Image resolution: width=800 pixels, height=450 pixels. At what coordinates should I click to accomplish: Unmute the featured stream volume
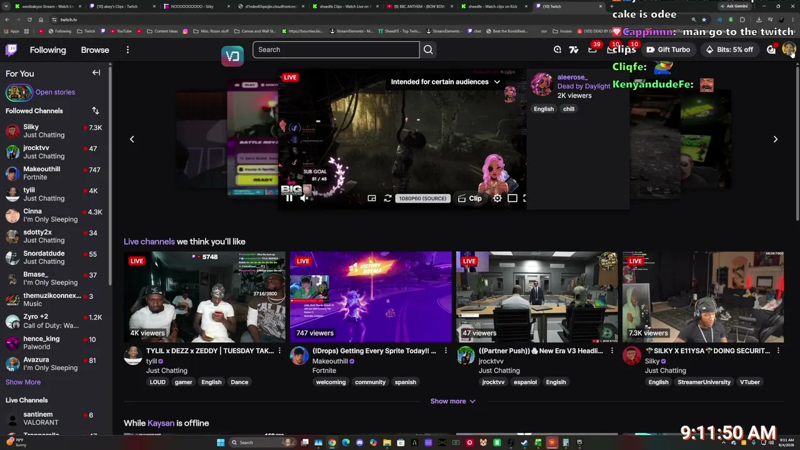click(304, 198)
